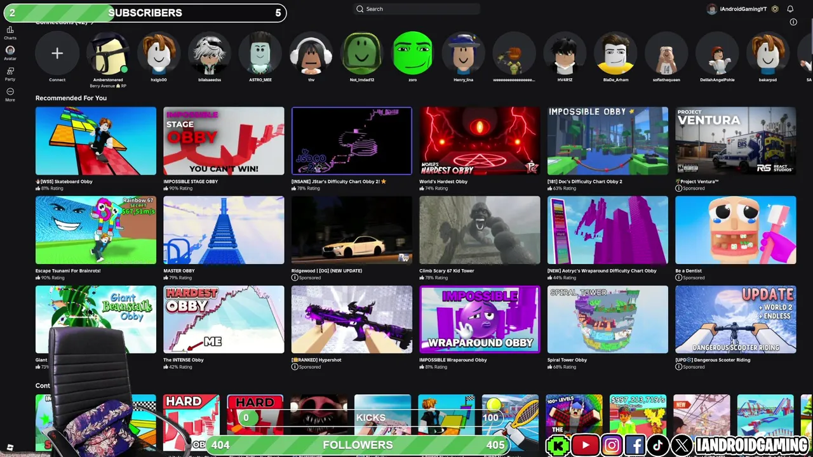Click the 'MASTER OBBY' title link
The image size is (813, 457).
click(179, 270)
